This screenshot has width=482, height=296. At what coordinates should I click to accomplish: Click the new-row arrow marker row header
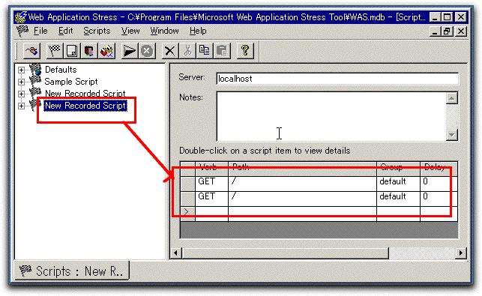[187, 214]
